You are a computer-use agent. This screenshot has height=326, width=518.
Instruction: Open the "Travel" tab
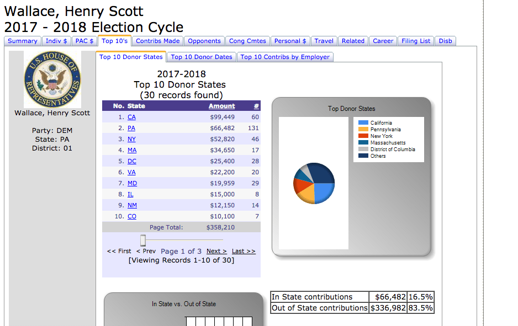(x=324, y=41)
